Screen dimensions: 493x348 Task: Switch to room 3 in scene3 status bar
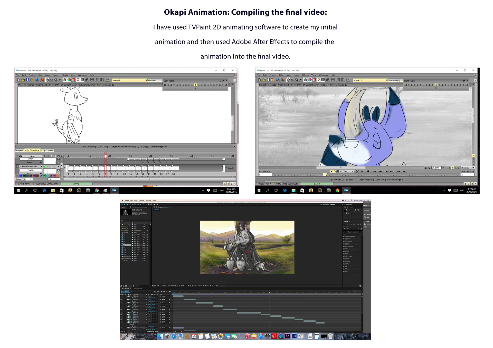click(x=231, y=184)
